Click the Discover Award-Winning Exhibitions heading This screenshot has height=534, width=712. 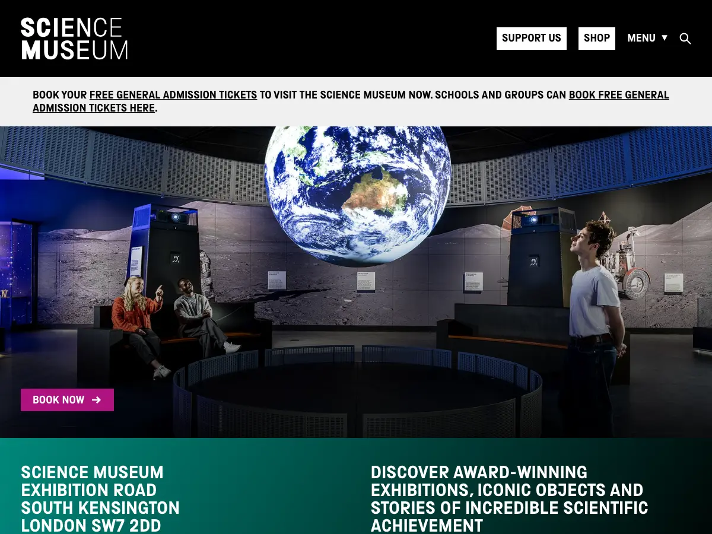[x=510, y=499]
